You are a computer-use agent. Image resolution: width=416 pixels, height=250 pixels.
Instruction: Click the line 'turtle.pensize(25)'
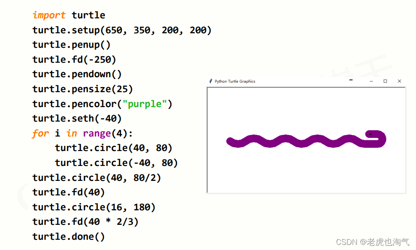[x=83, y=89]
